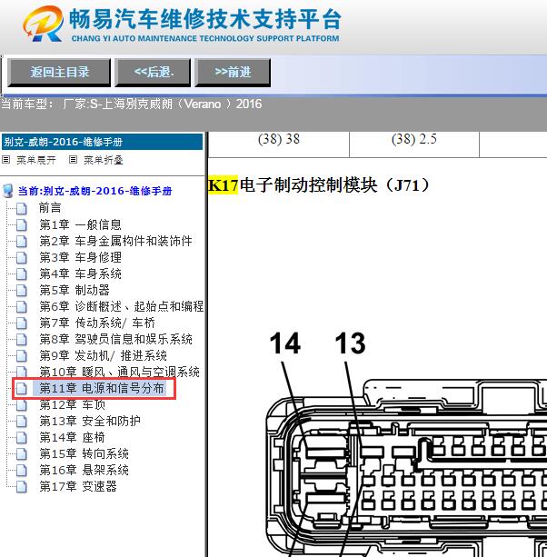Click page icon beside 第4章 车身系统
Image resolution: width=547 pixels, height=557 pixels.
click(x=21, y=274)
